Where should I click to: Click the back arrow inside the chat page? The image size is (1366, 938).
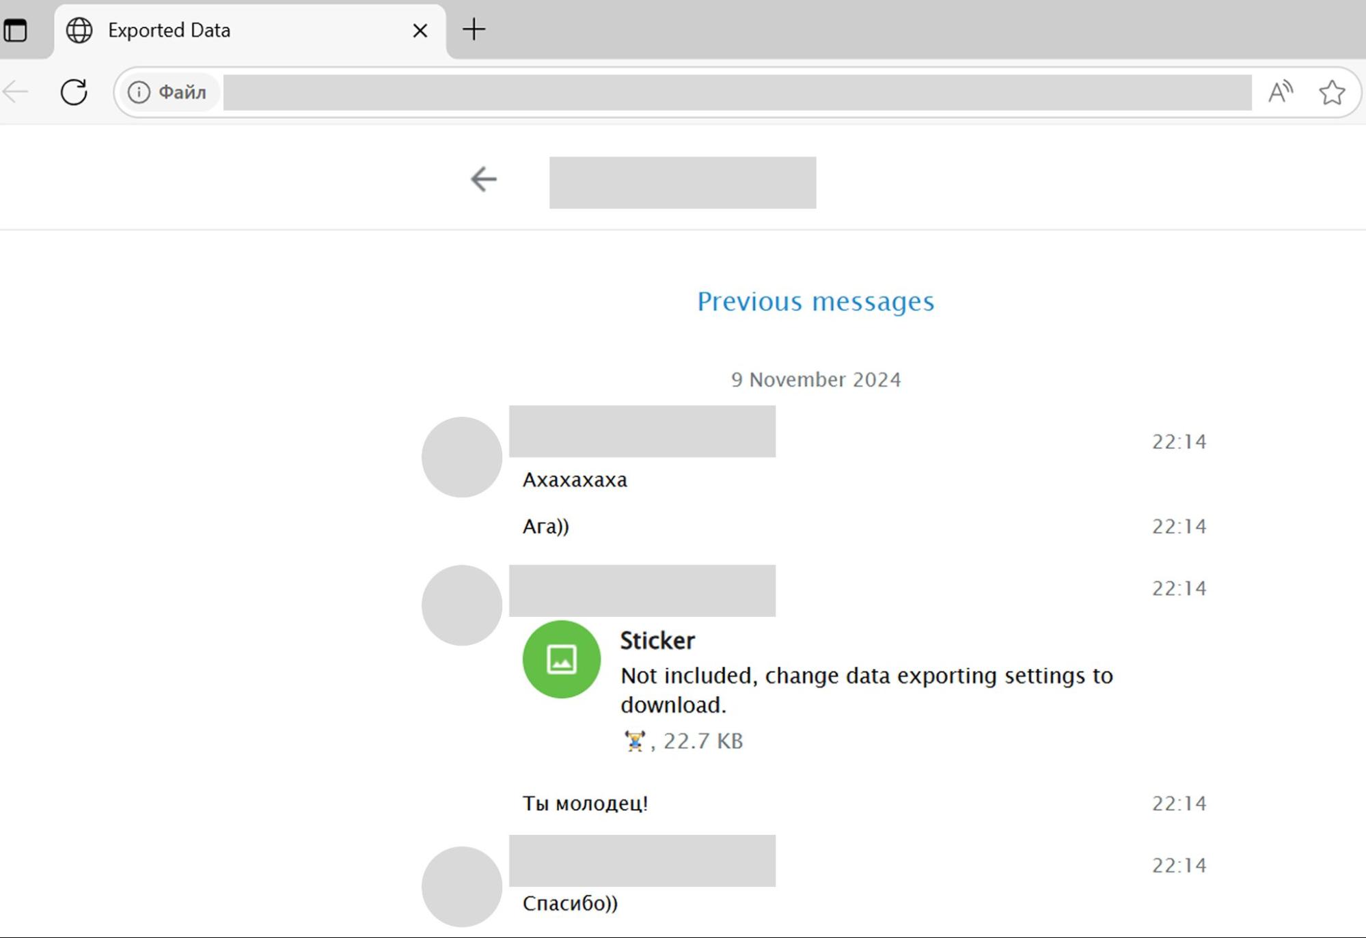[x=484, y=179]
